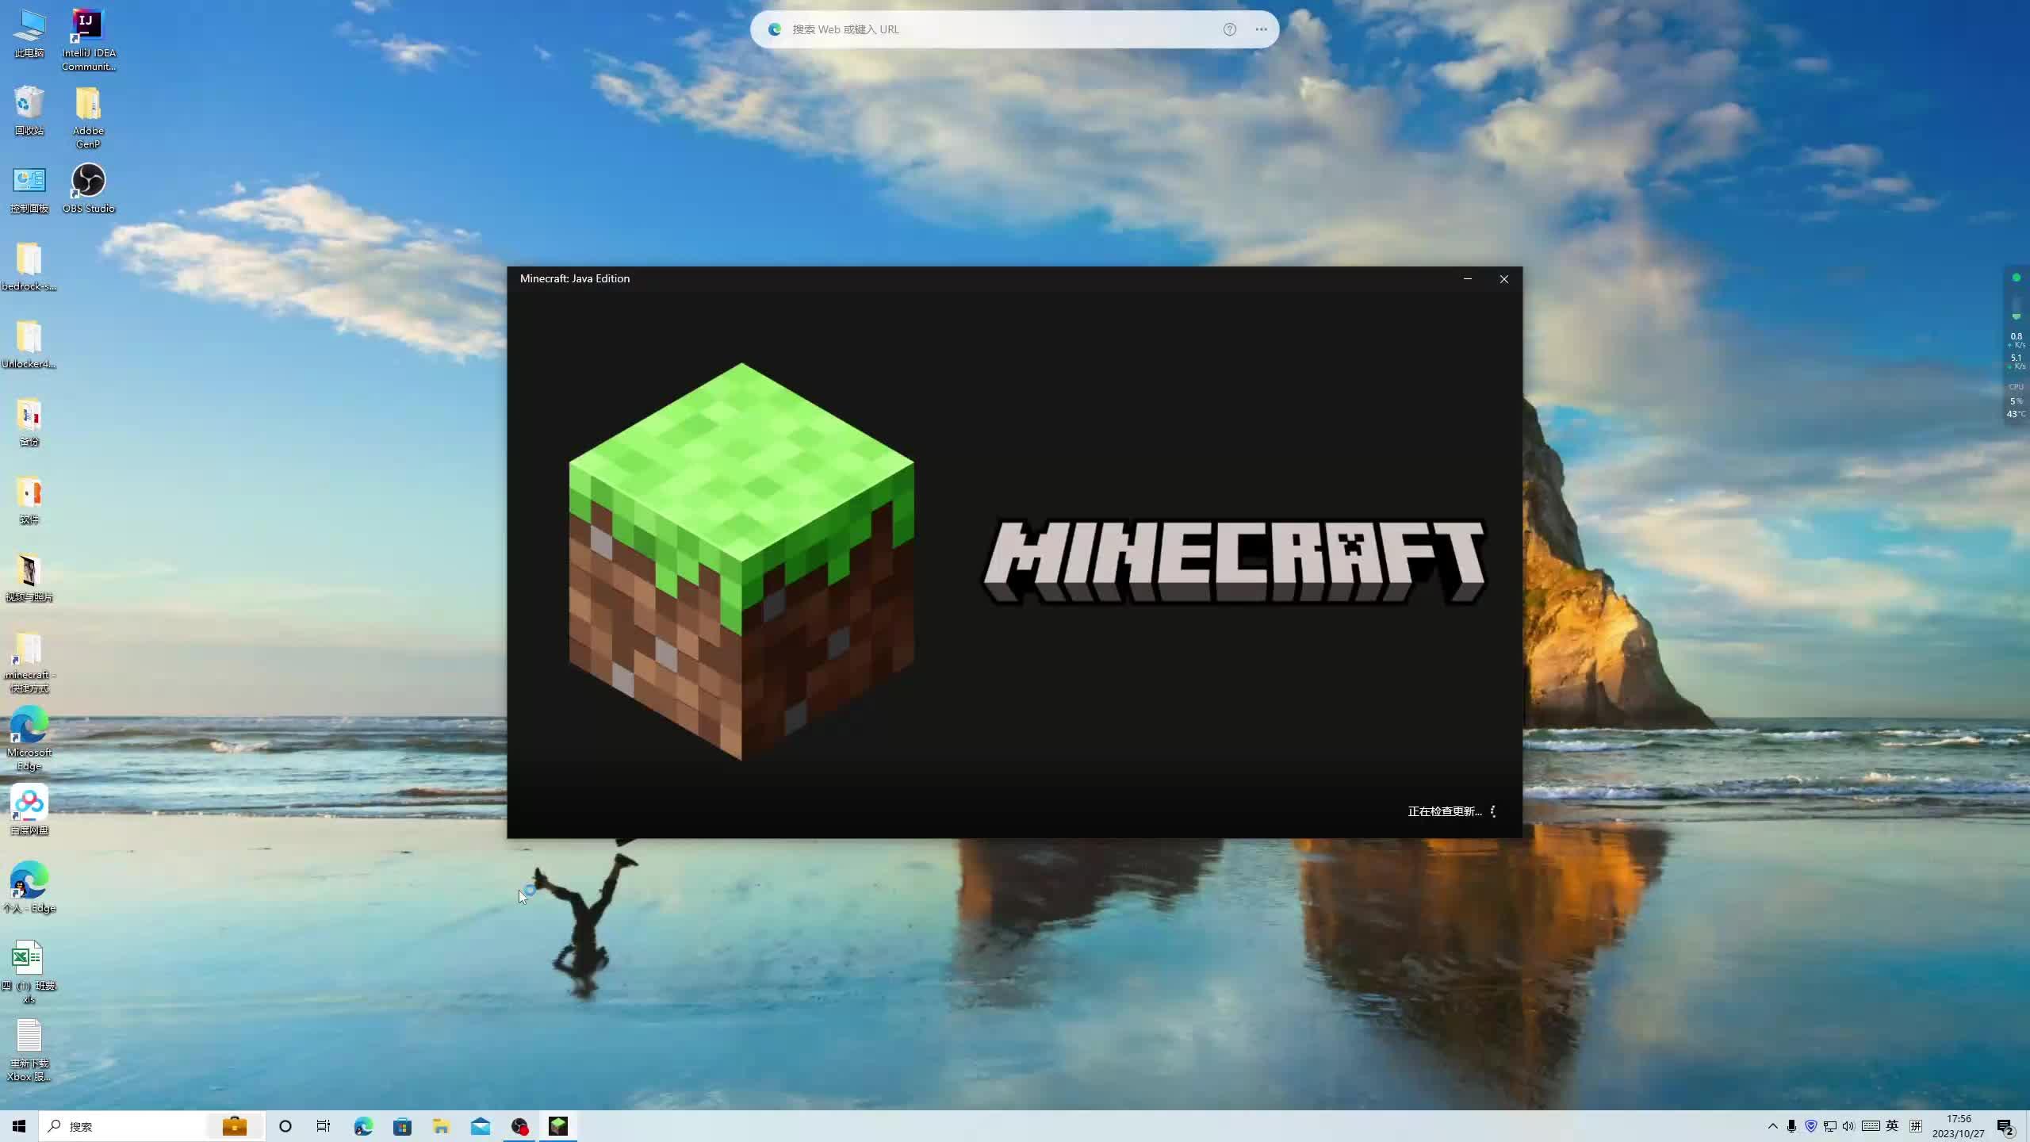2030x1142 pixels.
Task: Toggle the 英 input language indicator
Action: (1893, 1126)
